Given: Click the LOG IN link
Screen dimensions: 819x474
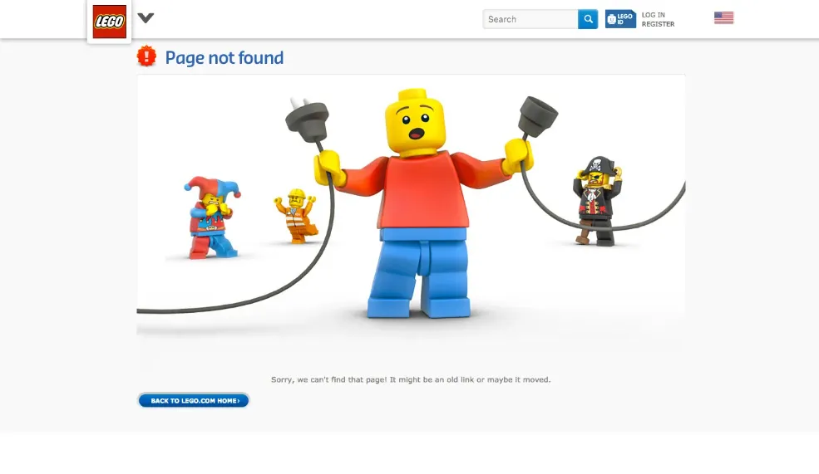Looking at the screenshot, I should (654, 15).
